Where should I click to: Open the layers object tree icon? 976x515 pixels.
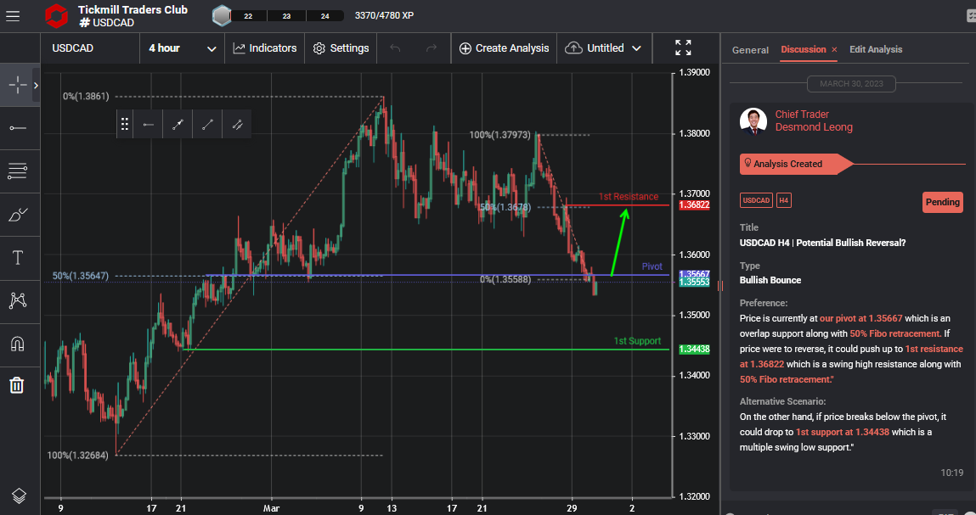coord(19,495)
